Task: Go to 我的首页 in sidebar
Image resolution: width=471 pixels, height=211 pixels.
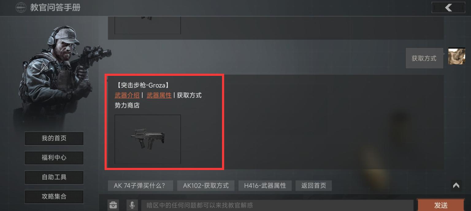Action: point(54,138)
